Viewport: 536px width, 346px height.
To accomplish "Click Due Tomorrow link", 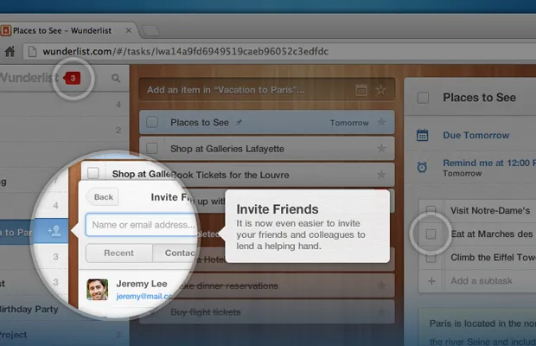I will [476, 135].
